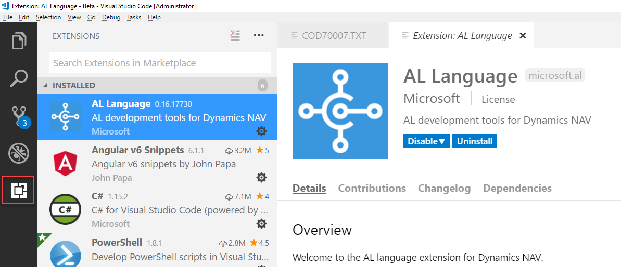The width and height of the screenshot is (621, 267).
Task: Switch to the COD70007.TXT editor tab
Action: pyautogui.click(x=333, y=35)
